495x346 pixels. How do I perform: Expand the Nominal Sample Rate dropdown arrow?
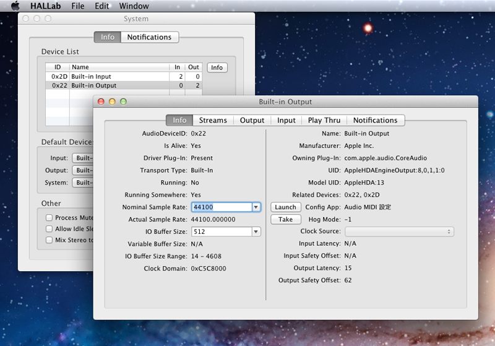click(256, 207)
